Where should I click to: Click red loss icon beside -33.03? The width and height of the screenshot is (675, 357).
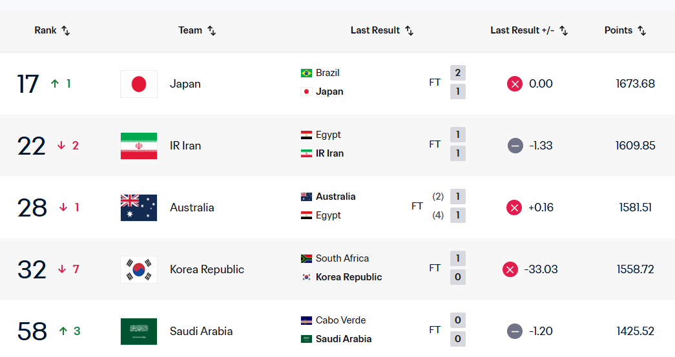click(x=510, y=269)
